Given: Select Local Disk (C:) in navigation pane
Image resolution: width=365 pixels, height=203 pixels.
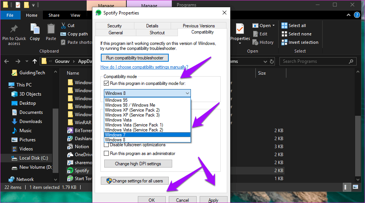Looking at the screenshot, I should point(30,158).
